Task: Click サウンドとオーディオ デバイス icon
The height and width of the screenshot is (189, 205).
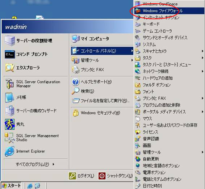Action: click(x=138, y=38)
